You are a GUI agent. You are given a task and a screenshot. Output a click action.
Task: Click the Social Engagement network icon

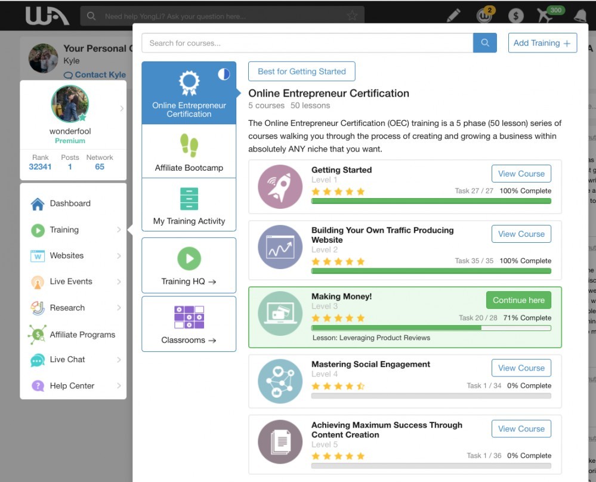[x=280, y=381]
